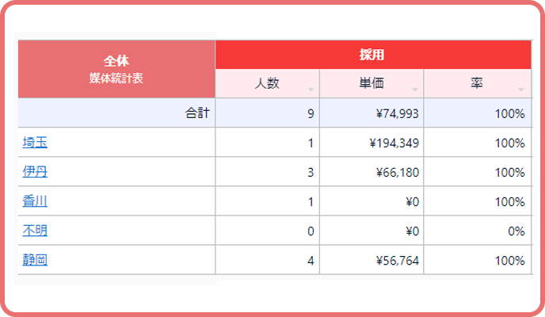Click the 単価 column header

[371, 83]
